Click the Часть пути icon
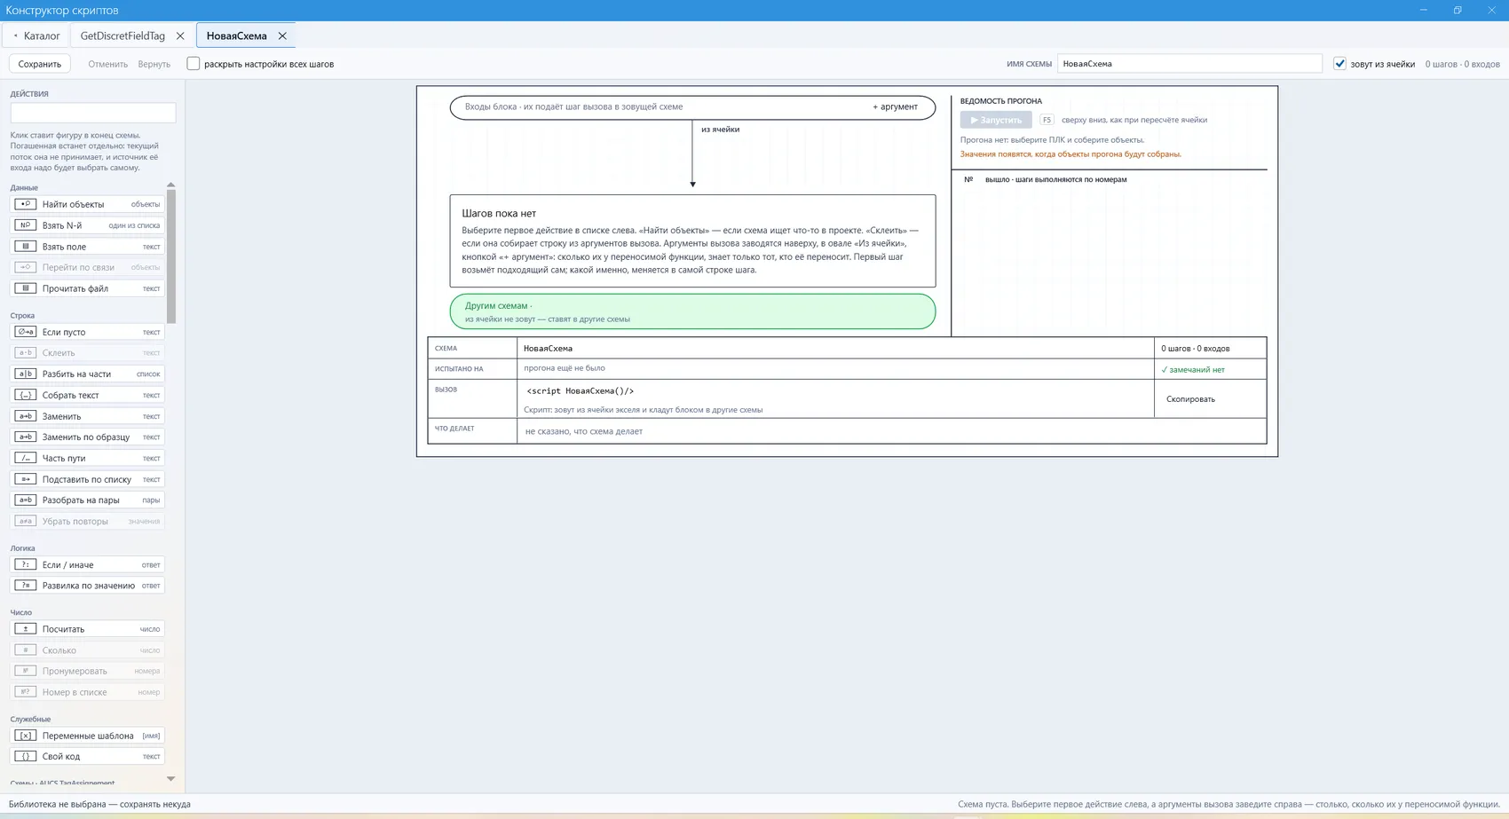1509x819 pixels. point(25,458)
